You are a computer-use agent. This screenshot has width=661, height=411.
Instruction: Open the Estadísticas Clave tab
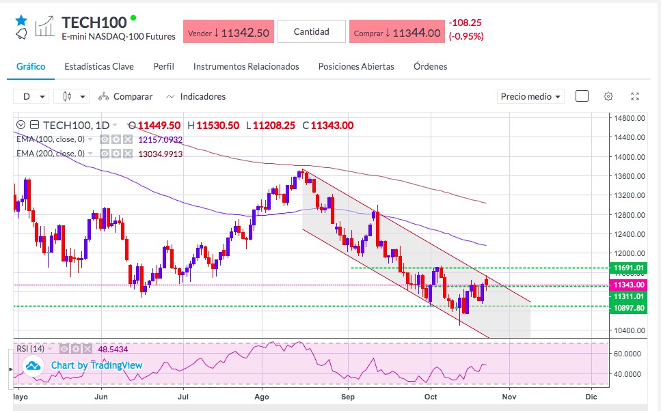coord(99,66)
